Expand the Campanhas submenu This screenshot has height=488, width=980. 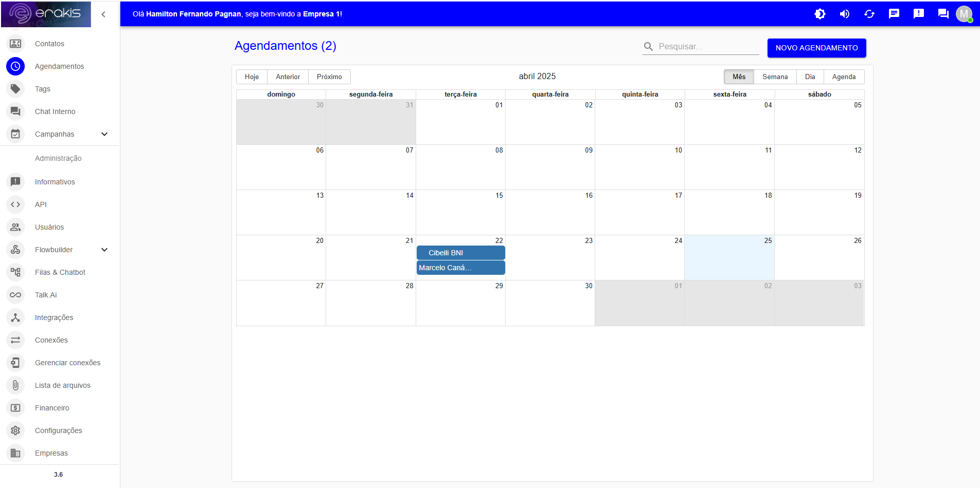coord(104,134)
